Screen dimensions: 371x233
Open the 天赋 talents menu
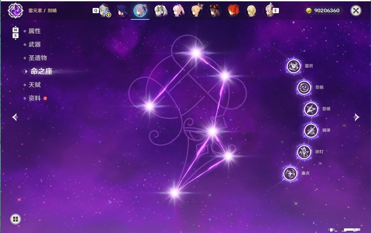tap(34, 85)
